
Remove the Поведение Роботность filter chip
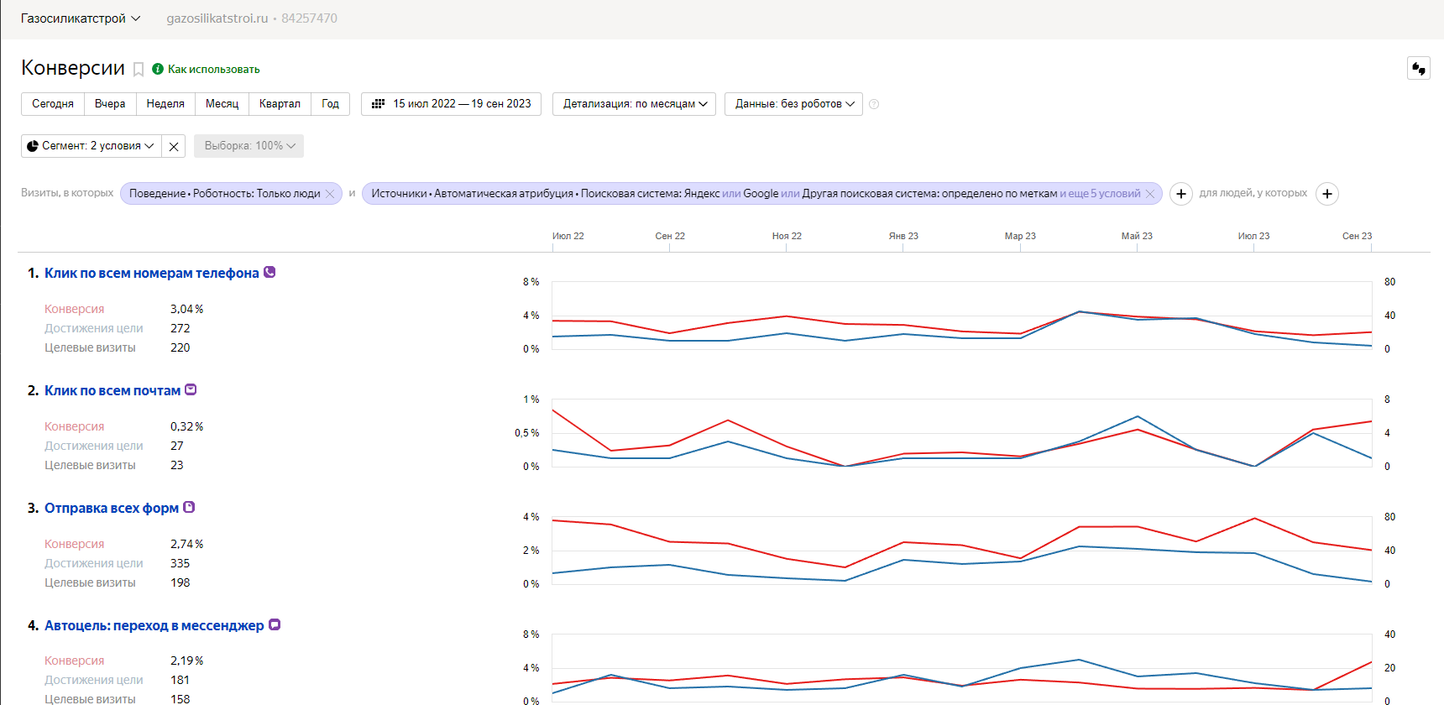(x=330, y=194)
